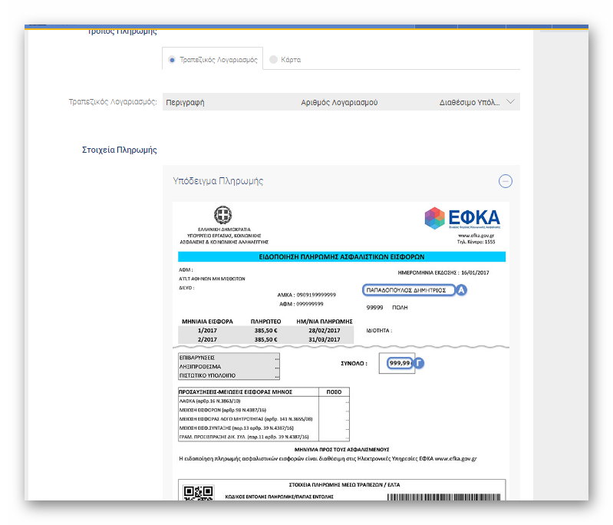Click the blue Γ marker beside the total
Screen dimensions: 613x525
tap(420, 363)
